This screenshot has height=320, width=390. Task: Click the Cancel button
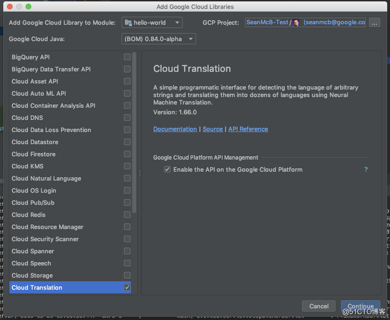click(x=318, y=306)
